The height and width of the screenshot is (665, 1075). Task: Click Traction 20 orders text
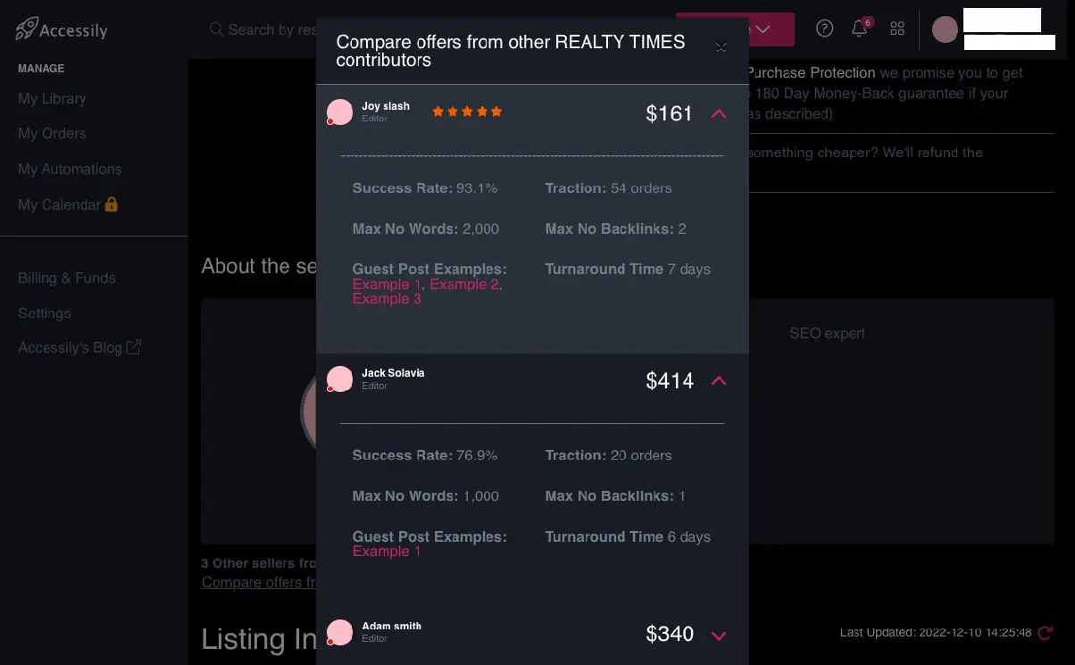tap(608, 454)
